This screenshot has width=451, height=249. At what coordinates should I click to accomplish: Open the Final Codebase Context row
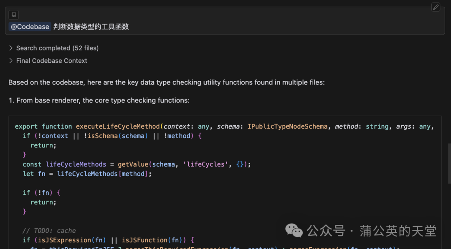48,60
